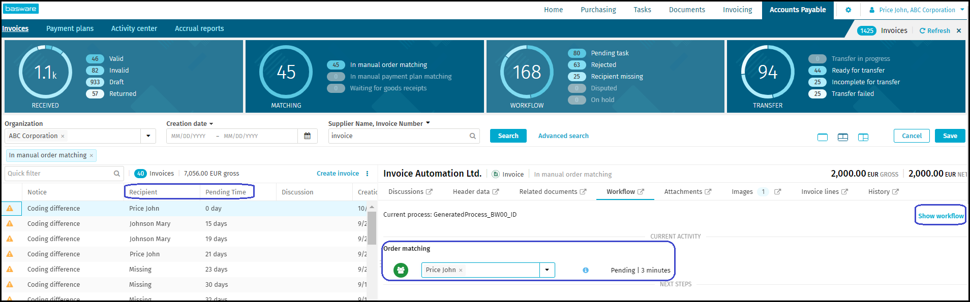The image size is (970, 302).
Task: Click warning icon on the 19 days row
Action: point(10,239)
